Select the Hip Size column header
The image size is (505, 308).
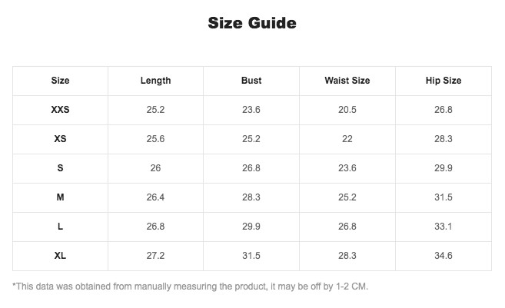pyautogui.click(x=444, y=81)
